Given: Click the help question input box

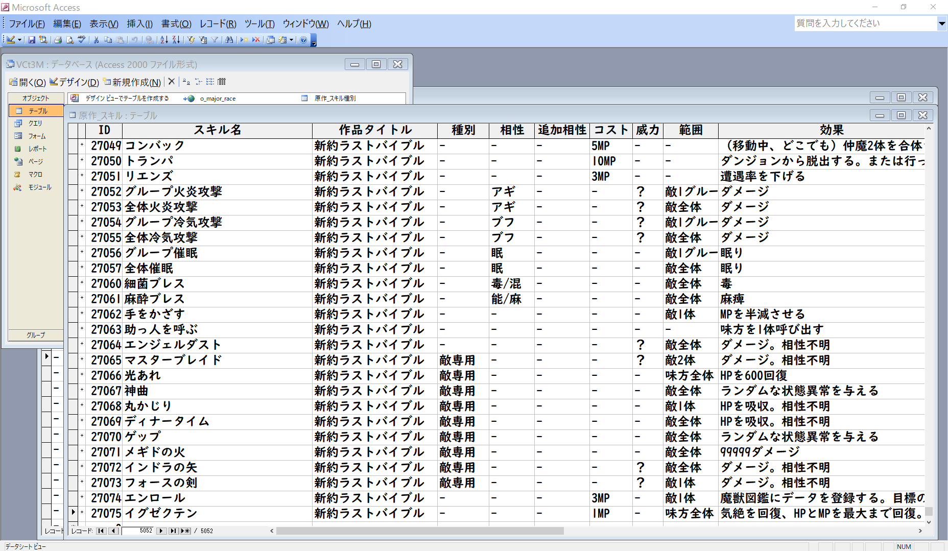Looking at the screenshot, I should pos(866,23).
